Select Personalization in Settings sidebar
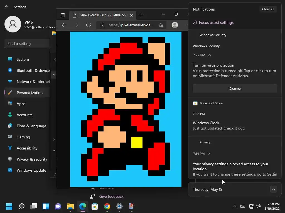Image resolution: width=285 pixels, height=213 pixels. tap(27, 93)
